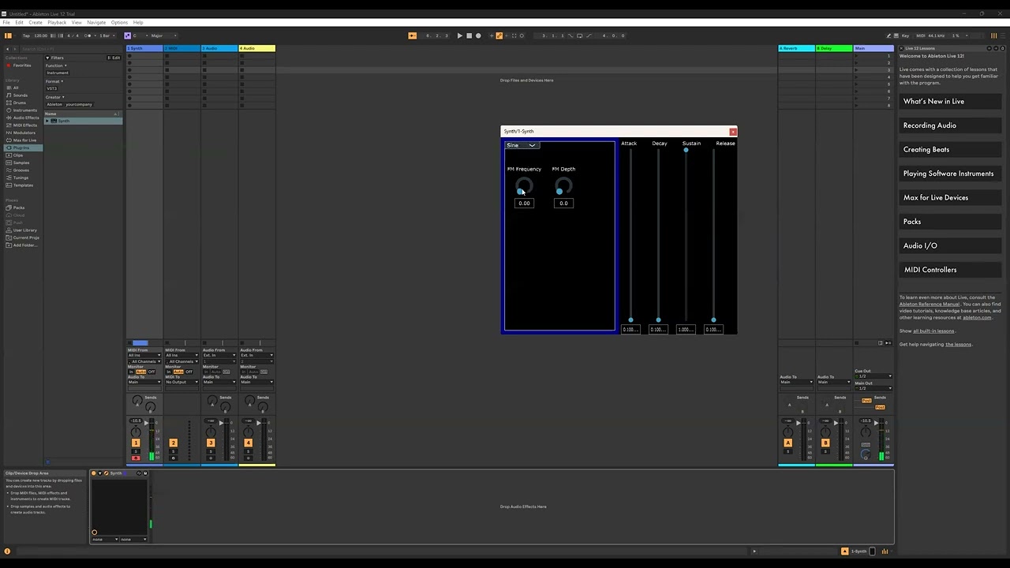This screenshot has width=1010, height=568.
Task: Toggle track 3 activator button
Action: tap(211, 443)
